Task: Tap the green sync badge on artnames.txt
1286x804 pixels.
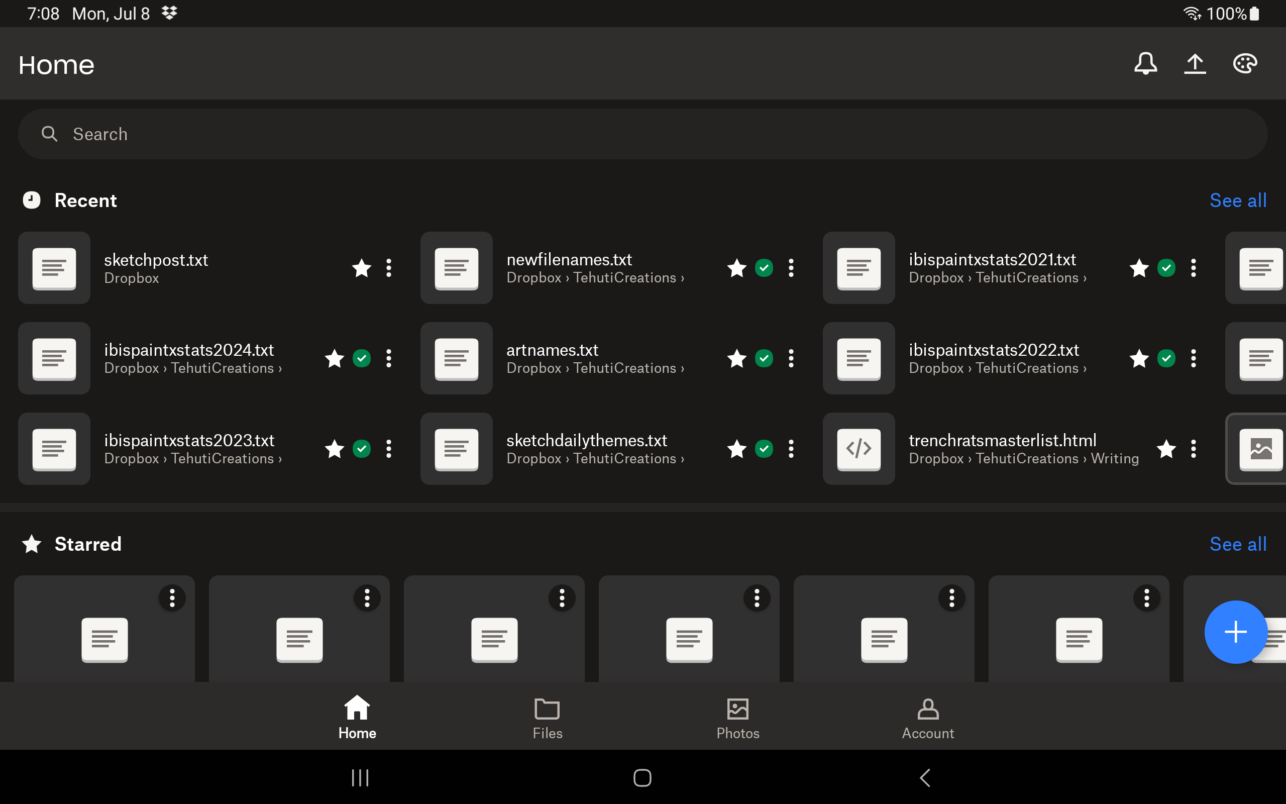Action: [764, 358]
